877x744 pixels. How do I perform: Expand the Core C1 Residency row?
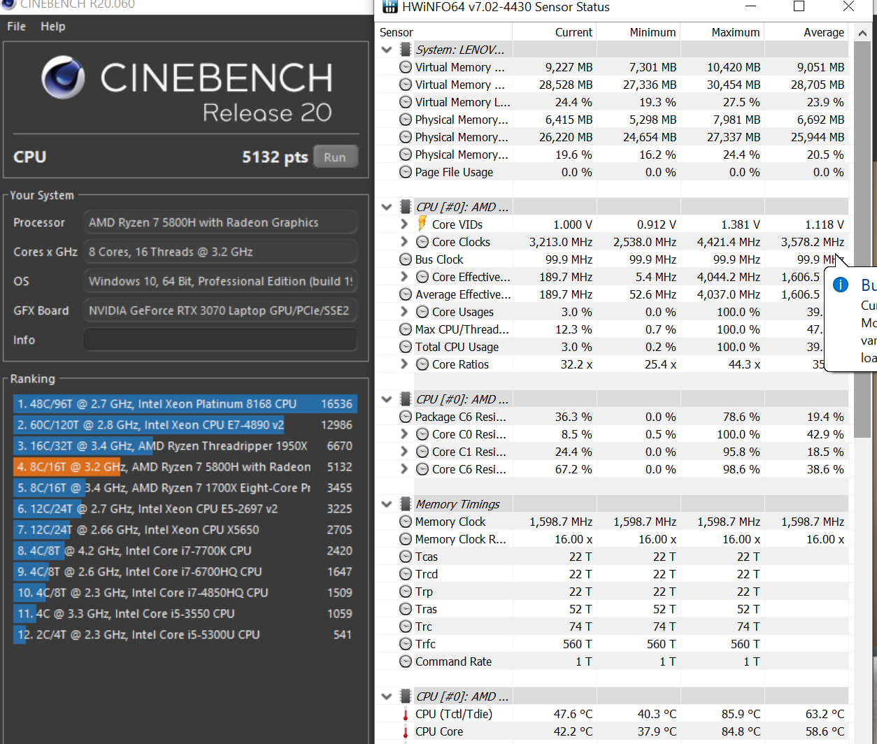(x=404, y=452)
